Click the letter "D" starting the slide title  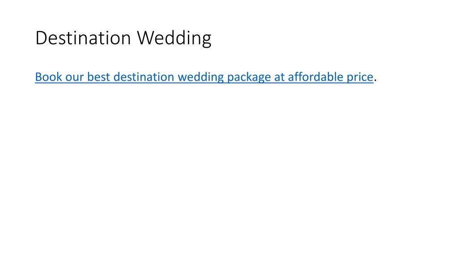point(42,38)
